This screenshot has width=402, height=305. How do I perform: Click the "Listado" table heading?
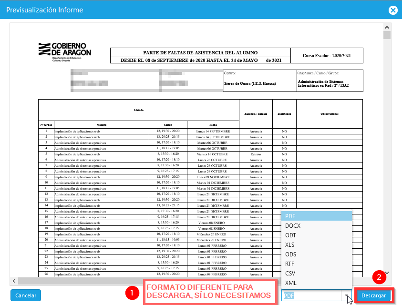[139, 110]
